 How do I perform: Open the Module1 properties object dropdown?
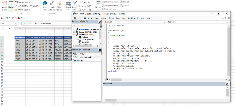tap(100, 54)
